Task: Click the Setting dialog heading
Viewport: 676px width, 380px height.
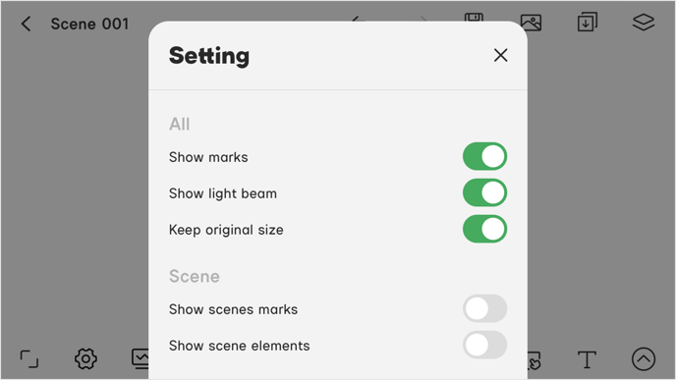Action: (x=209, y=56)
